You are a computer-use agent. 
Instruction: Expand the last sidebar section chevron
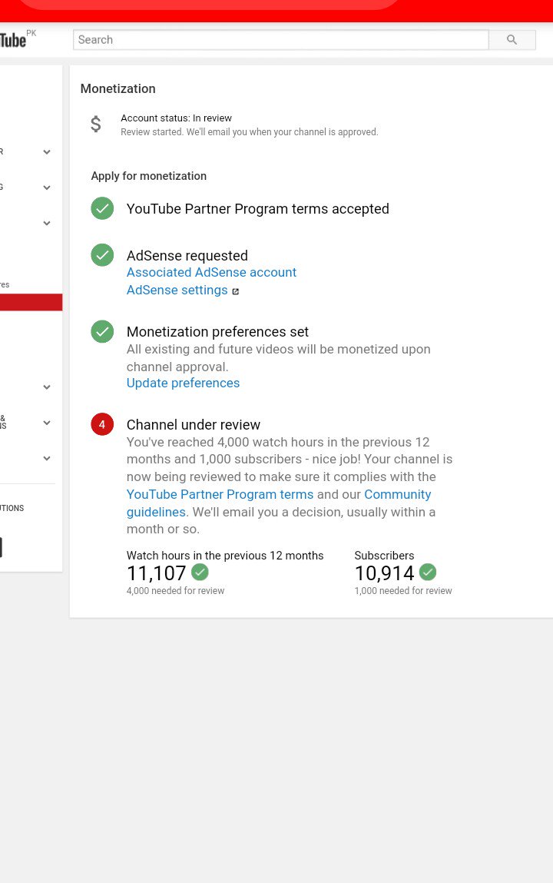pos(47,458)
